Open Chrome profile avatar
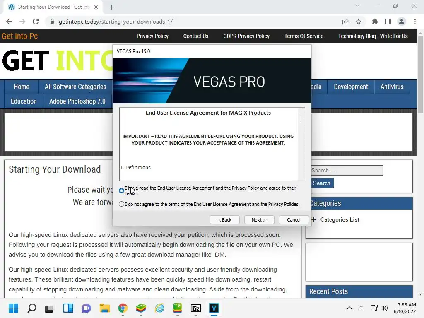The image size is (424, 318). point(402,22)
